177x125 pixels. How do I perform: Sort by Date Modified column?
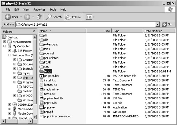[159, 31]
